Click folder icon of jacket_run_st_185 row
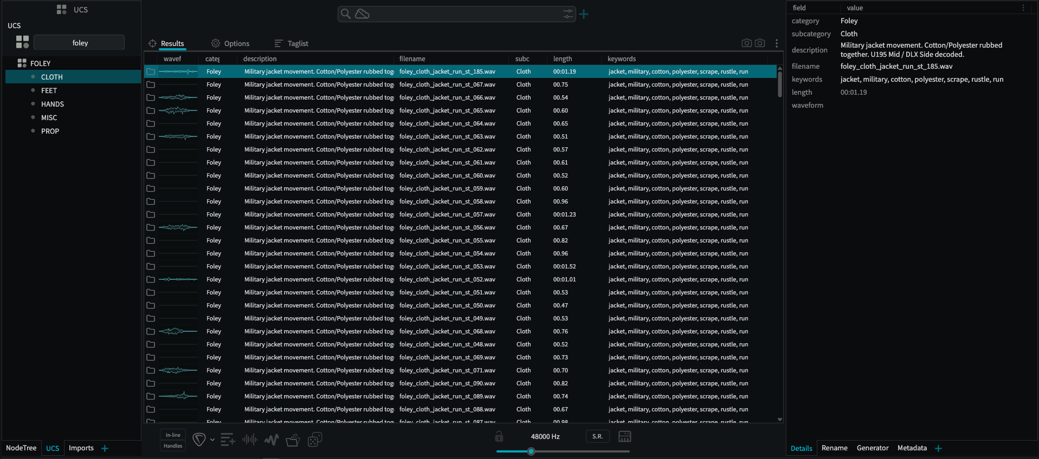1039x459 pixels. pos(151,71)
